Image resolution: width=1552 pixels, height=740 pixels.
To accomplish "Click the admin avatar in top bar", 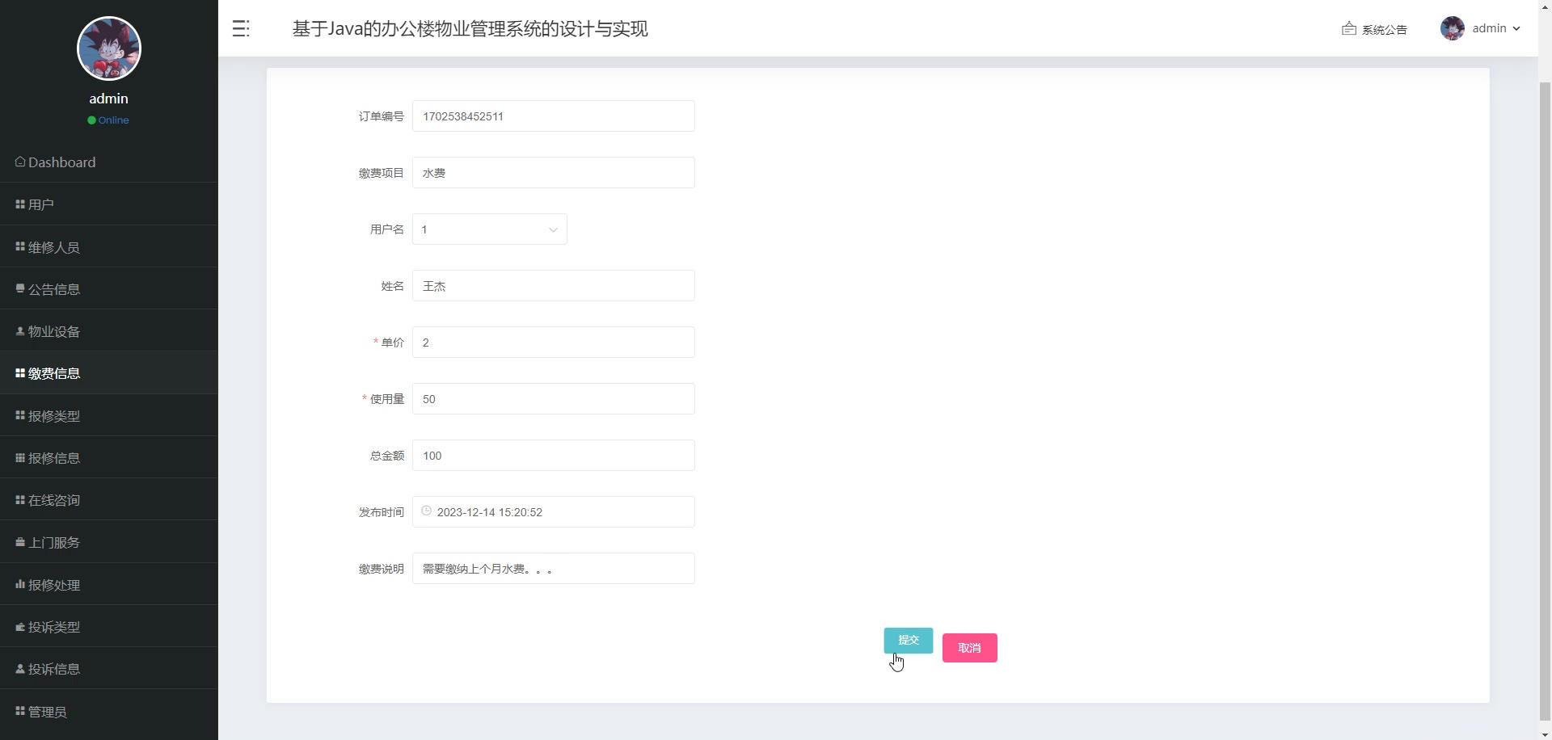I will [1453, 28].
